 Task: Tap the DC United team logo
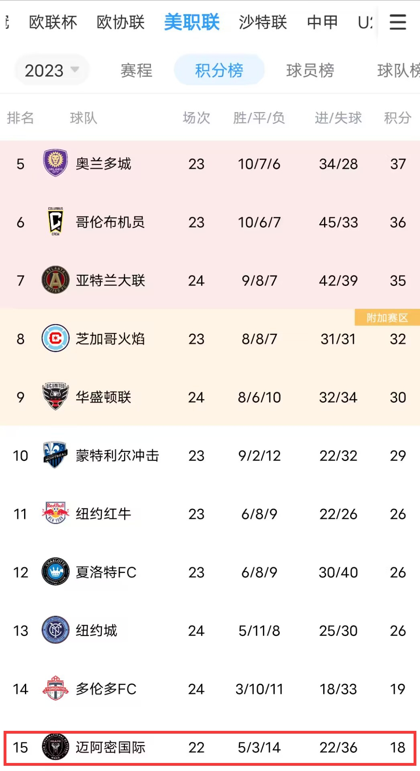[55, 396]
